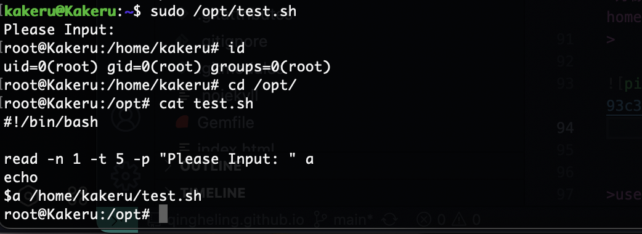Click line number 94 in editor gutter
The height and width of the screenshot is (234, 642).
pos(564,128)
